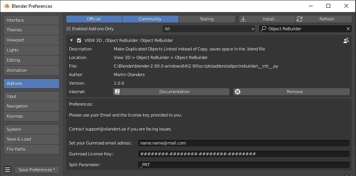Screen dimensions: 356x176
Task: Click the Split Parameter field
Action: pyautogui.click(x=243, y=165)
